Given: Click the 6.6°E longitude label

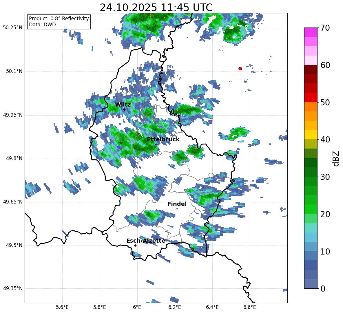Looking at the screenshot, I should coord(250,307).
